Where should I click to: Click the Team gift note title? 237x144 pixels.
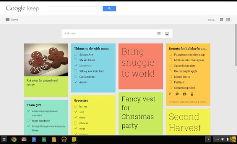34,105
